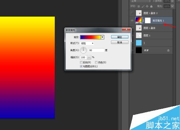Click the padlock on the 背景 layer
Screen dimensions: 180x130
pos(168,50)
